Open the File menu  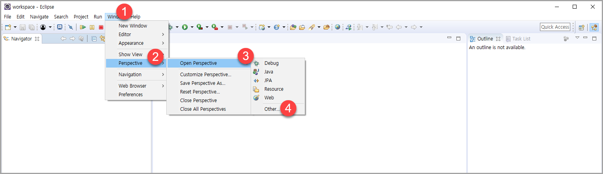[7, 16]
